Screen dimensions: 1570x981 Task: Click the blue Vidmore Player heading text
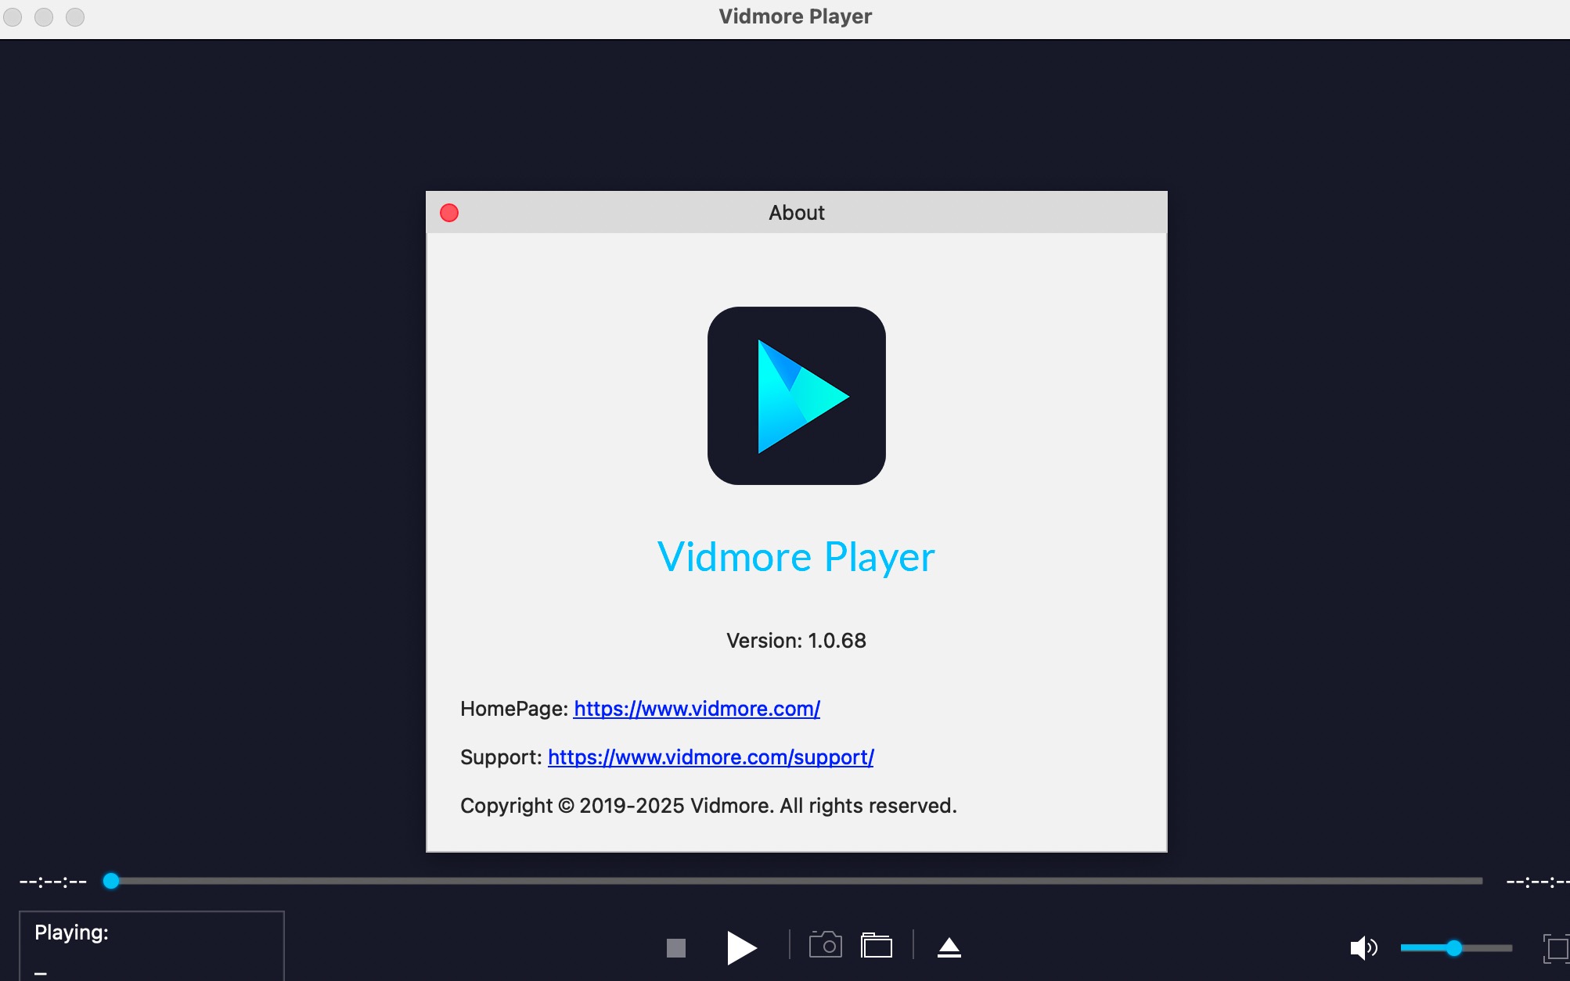pyautogui.click(x=796, y=557)
